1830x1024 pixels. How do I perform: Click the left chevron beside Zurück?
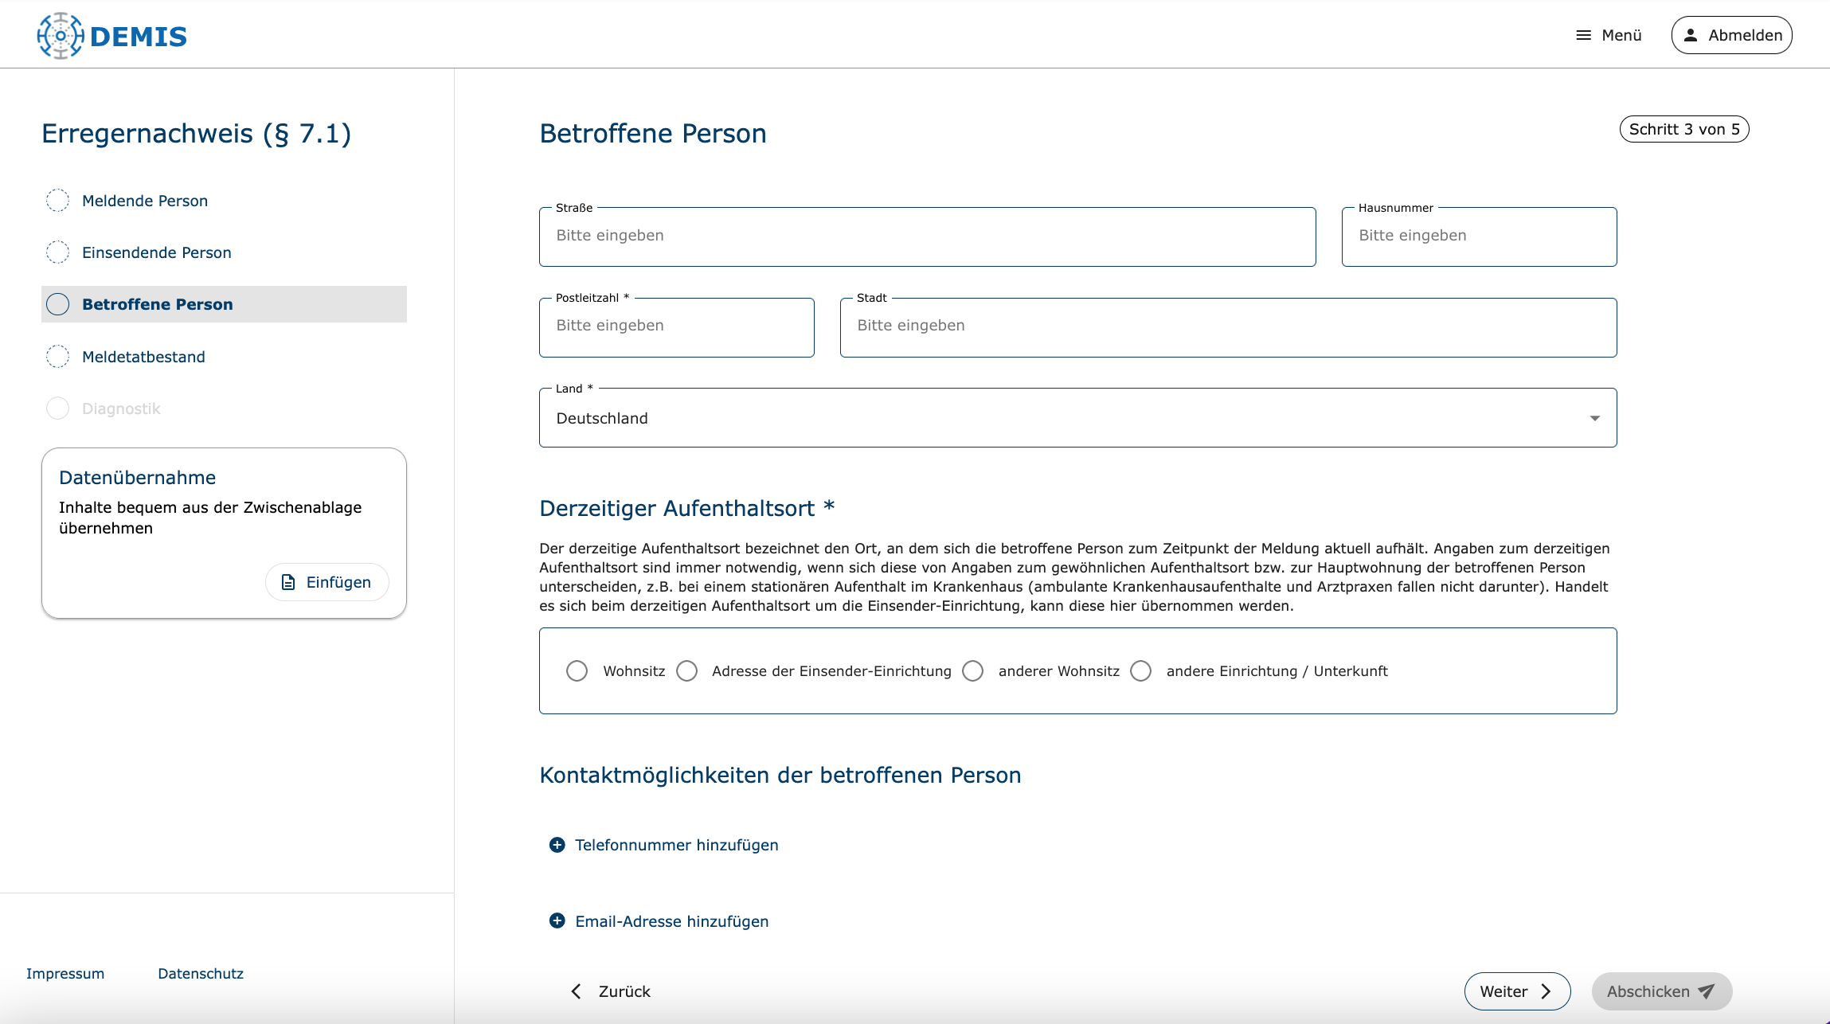(x=576, y=991)
